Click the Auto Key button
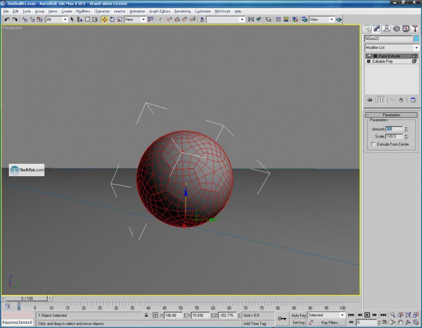Image resolution: width=422 pixels, height=328 pixels. [299, 315]
